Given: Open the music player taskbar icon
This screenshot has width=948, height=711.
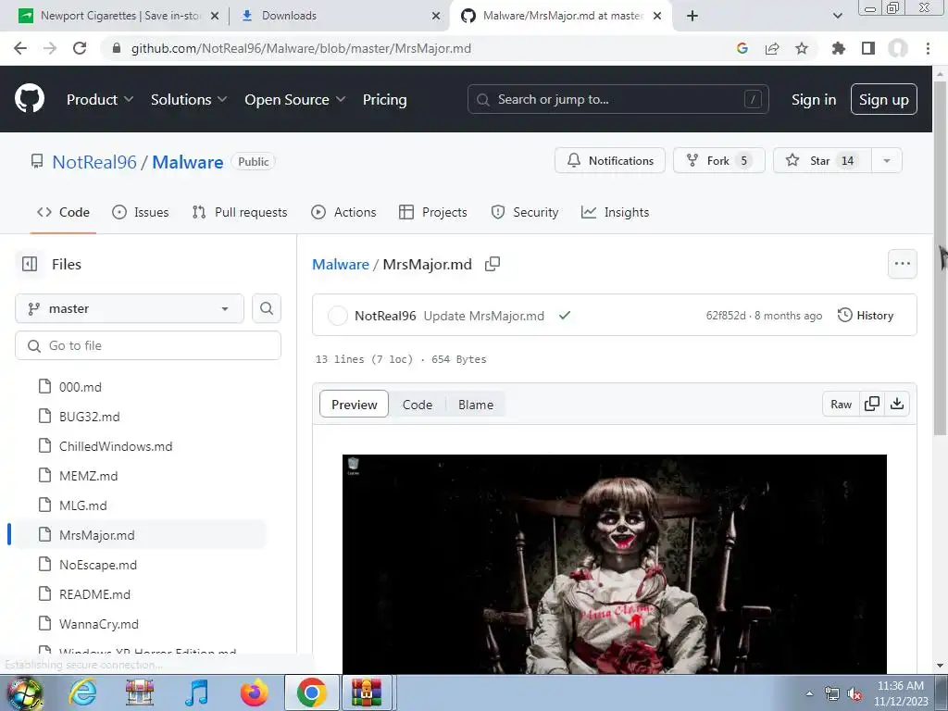Looking at the screenshot, I should (197, 692).
